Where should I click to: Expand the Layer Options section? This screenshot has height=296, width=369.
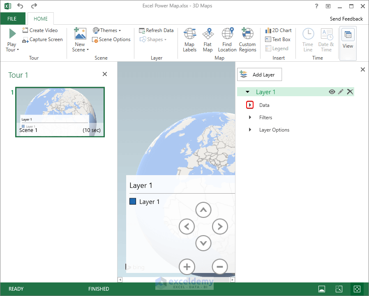pyautogui.click(x=250, y=130)
